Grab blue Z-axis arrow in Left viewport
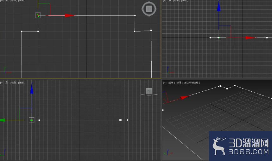Screen dimensions: 272x161 point(32,89)
